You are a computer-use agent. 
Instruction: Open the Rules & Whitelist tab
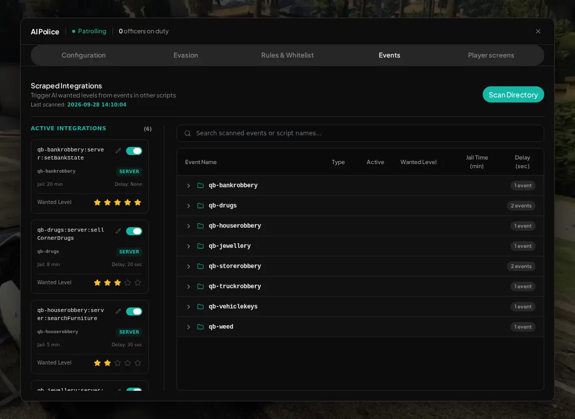tap(287, 55)
